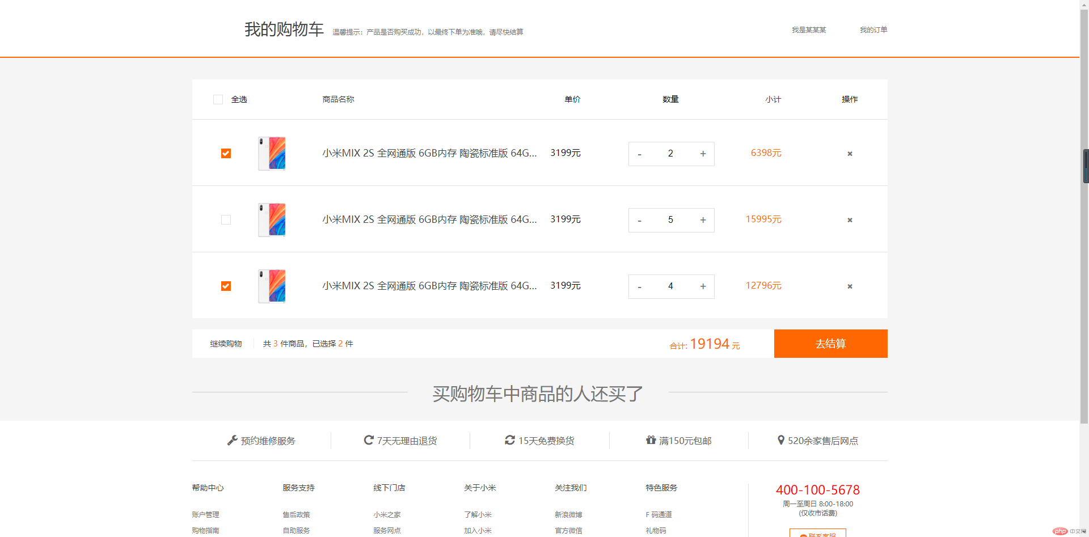
Task: Toggle the 全选 select-all checkbox
Action: click(218, 99)
